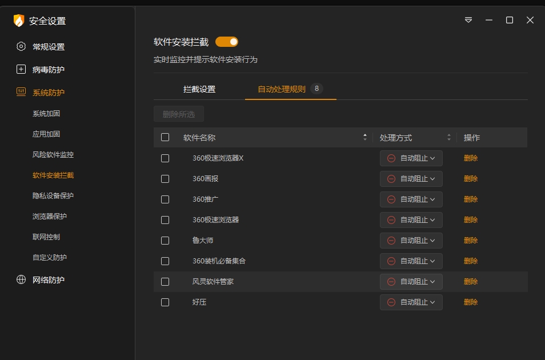This screenshot has height=360, width=545.
Task: Click the block icon on 好压's rule
Action: [390, 302]
